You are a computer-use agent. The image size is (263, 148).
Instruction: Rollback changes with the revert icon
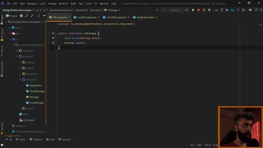[x=243, y=10]
